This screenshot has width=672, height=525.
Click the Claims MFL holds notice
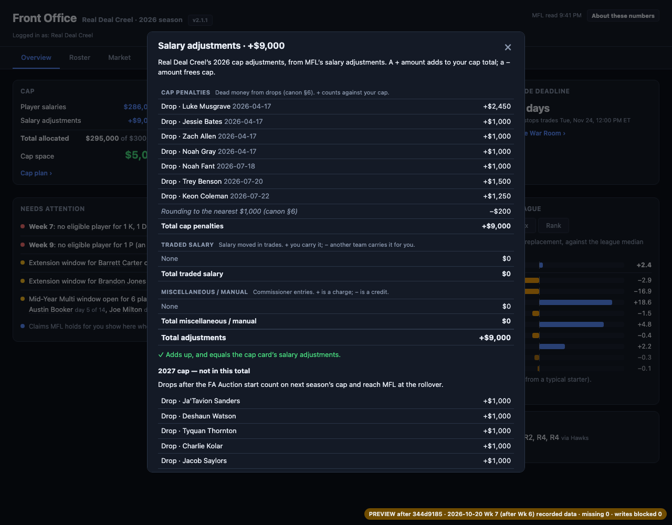tap(84, 327)
